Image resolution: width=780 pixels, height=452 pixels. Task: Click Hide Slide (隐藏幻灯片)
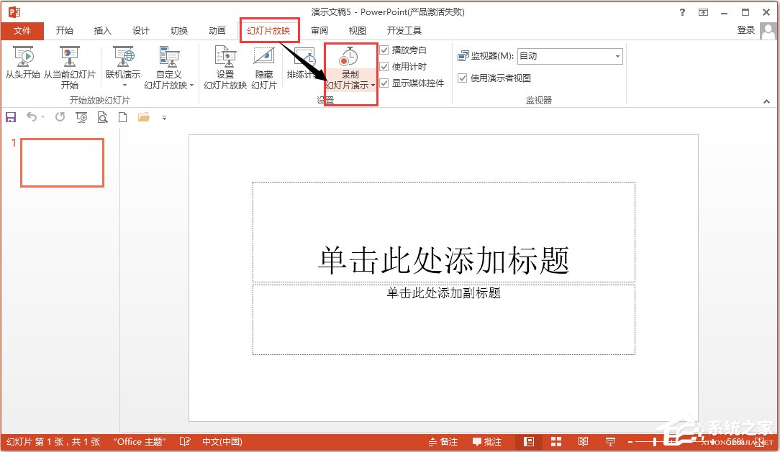[x=263, y=68]
